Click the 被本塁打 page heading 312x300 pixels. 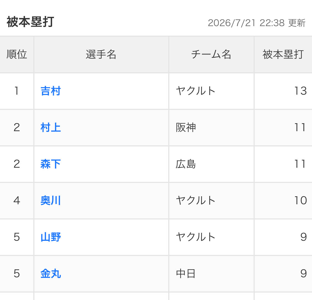point(30,22)
